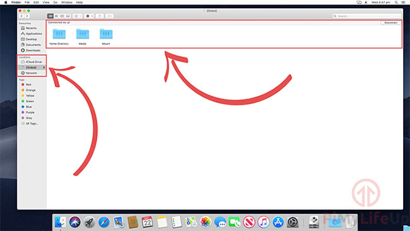Open System Preferences from the Dock
This screenshot has width=410, height=231.
[x=293, y=222]
